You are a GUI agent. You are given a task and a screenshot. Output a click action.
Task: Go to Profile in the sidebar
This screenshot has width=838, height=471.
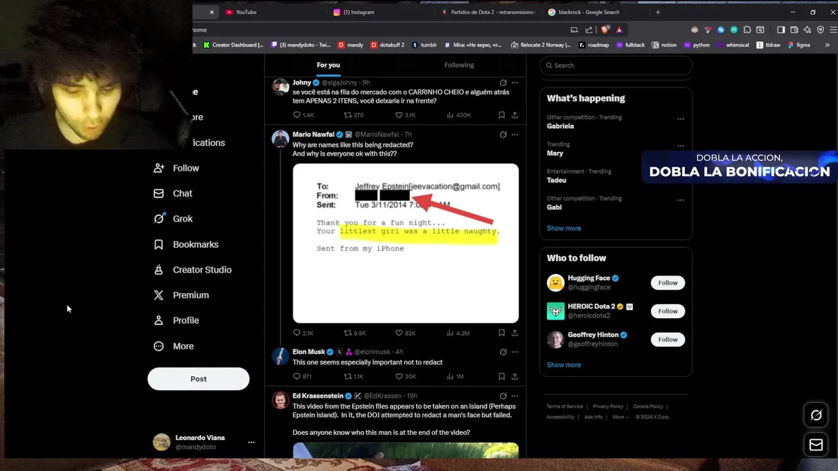[x=176, y=321]
